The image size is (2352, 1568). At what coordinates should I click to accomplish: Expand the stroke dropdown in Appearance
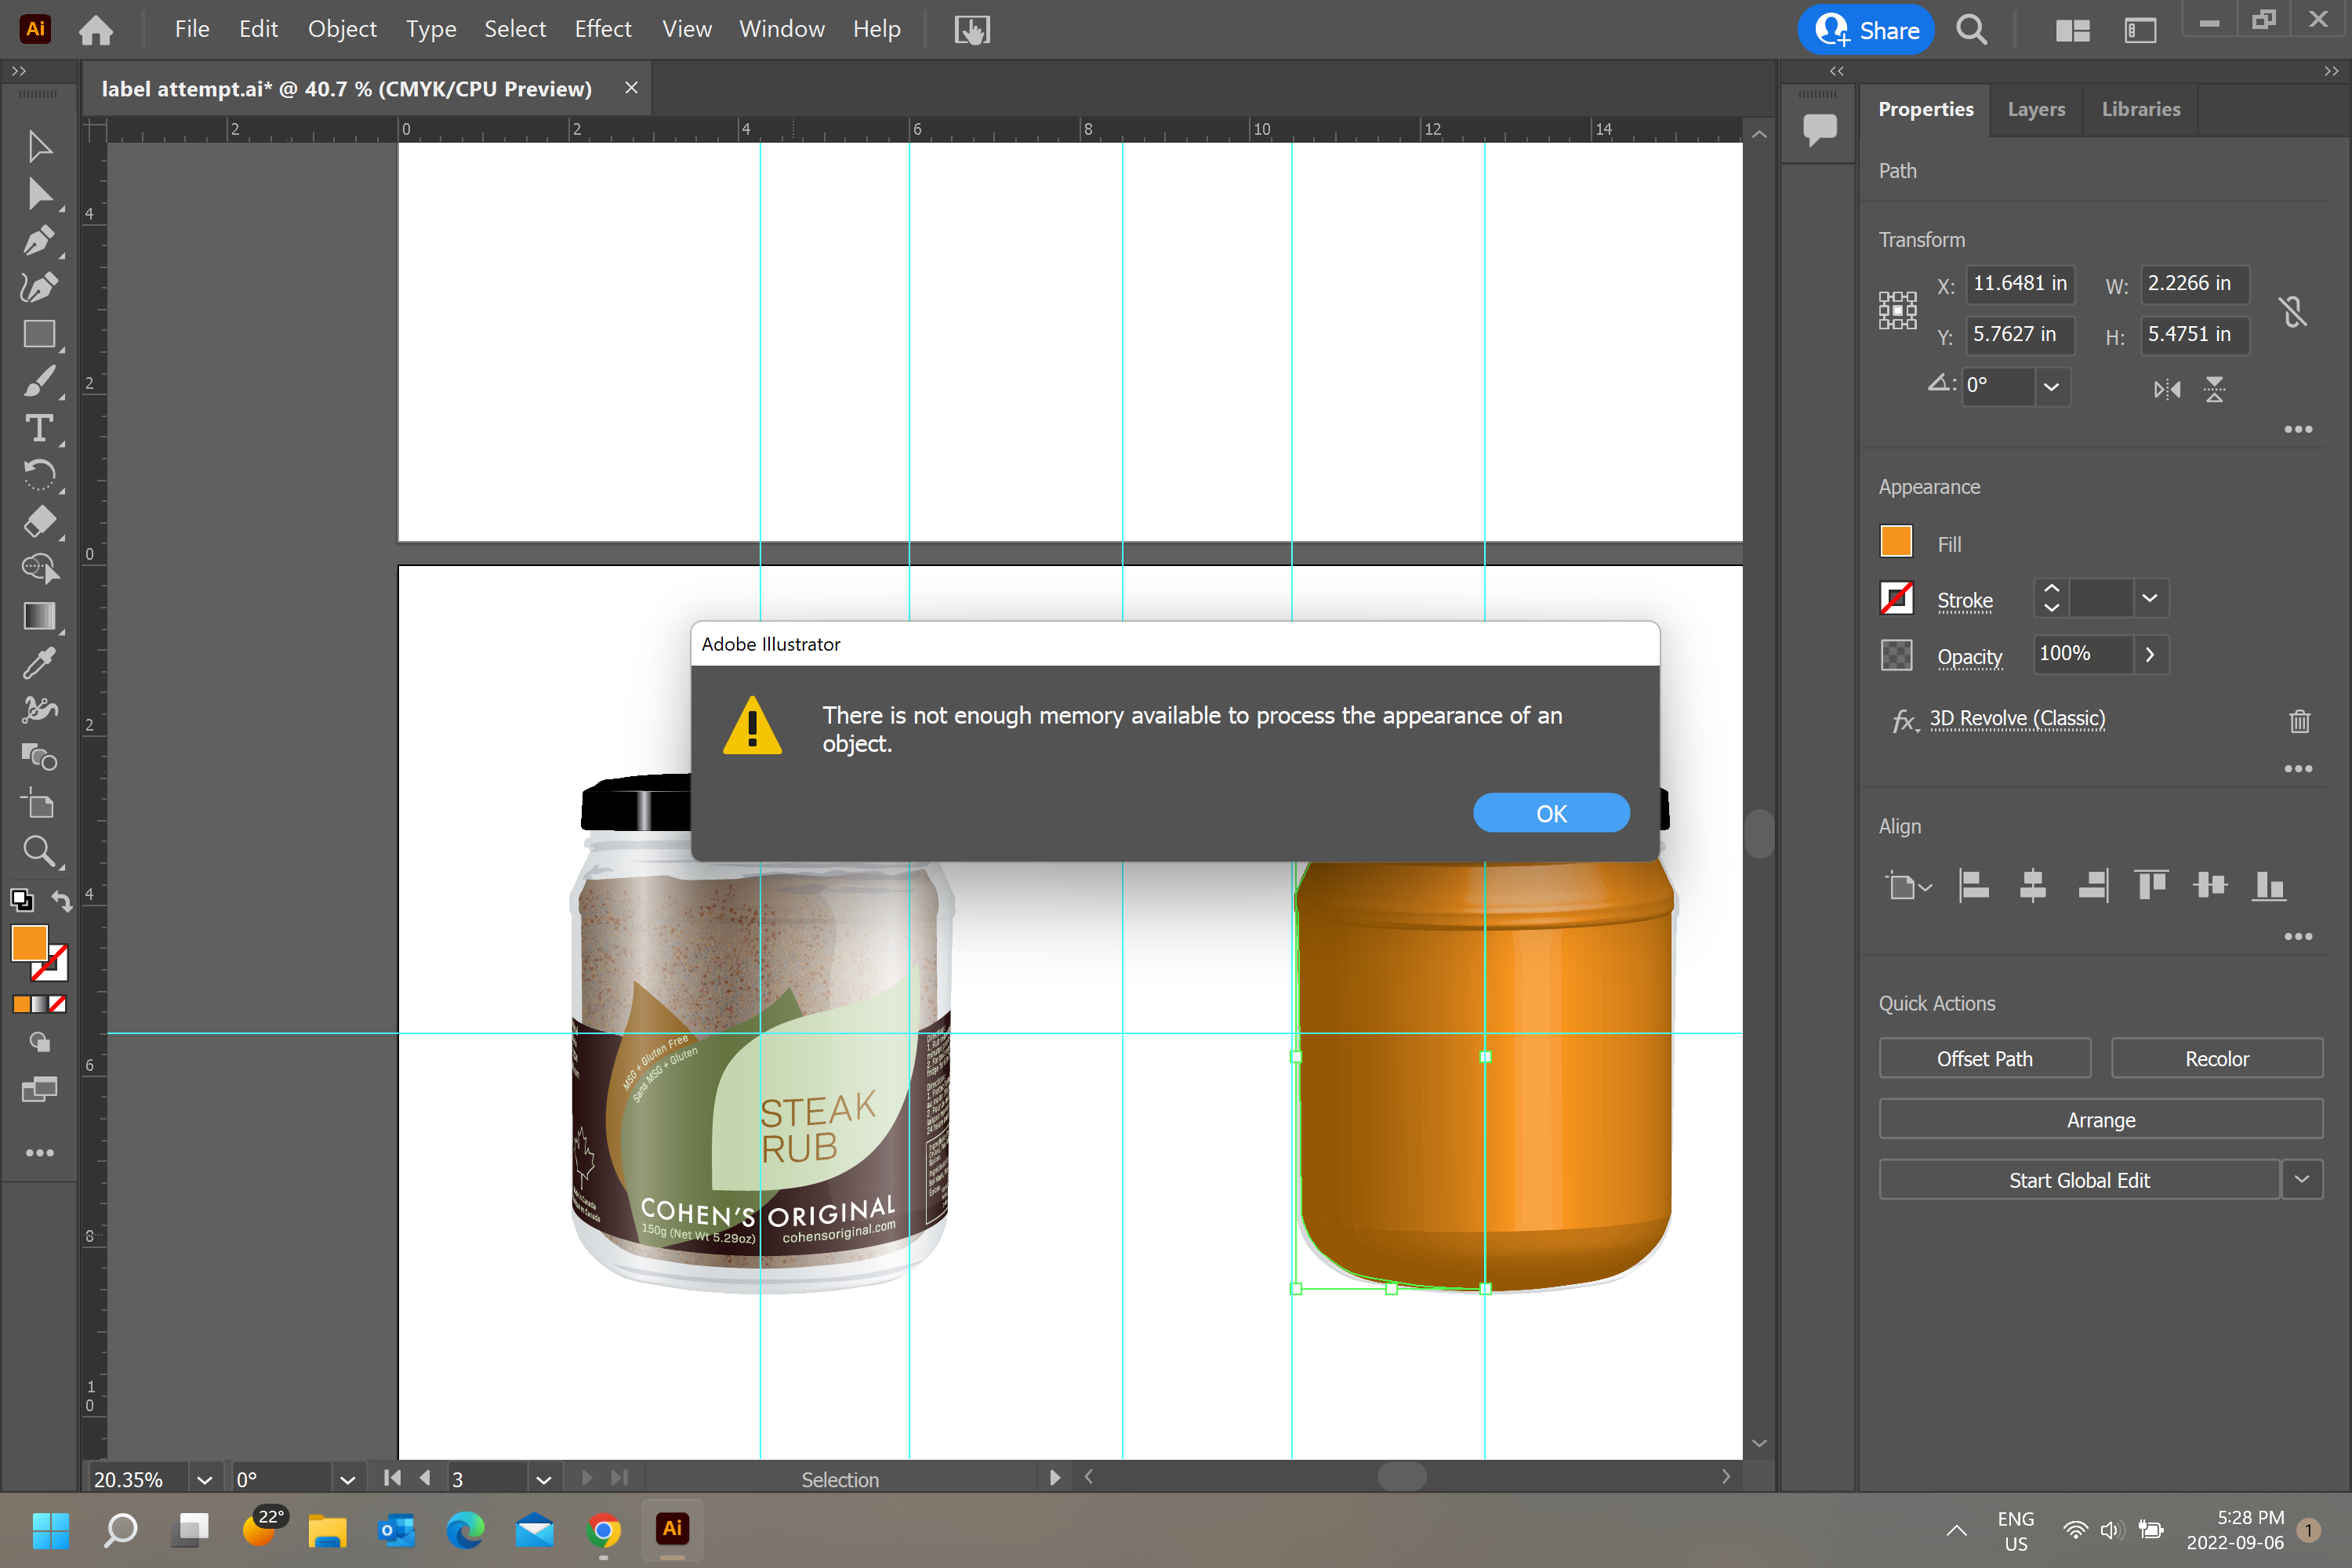(x=2149, y=598)
